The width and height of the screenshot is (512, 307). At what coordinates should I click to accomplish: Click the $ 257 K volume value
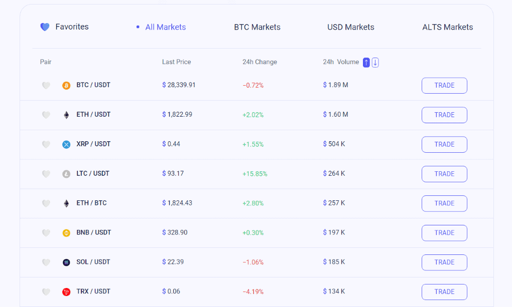pyautogui.click(x=334, y=203)
